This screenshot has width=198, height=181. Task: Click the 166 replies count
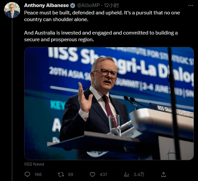tap(38, 175)
